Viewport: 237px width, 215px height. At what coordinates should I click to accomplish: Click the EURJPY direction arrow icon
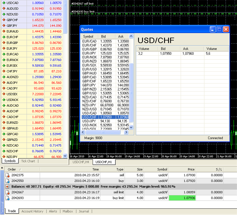[4, 49]
